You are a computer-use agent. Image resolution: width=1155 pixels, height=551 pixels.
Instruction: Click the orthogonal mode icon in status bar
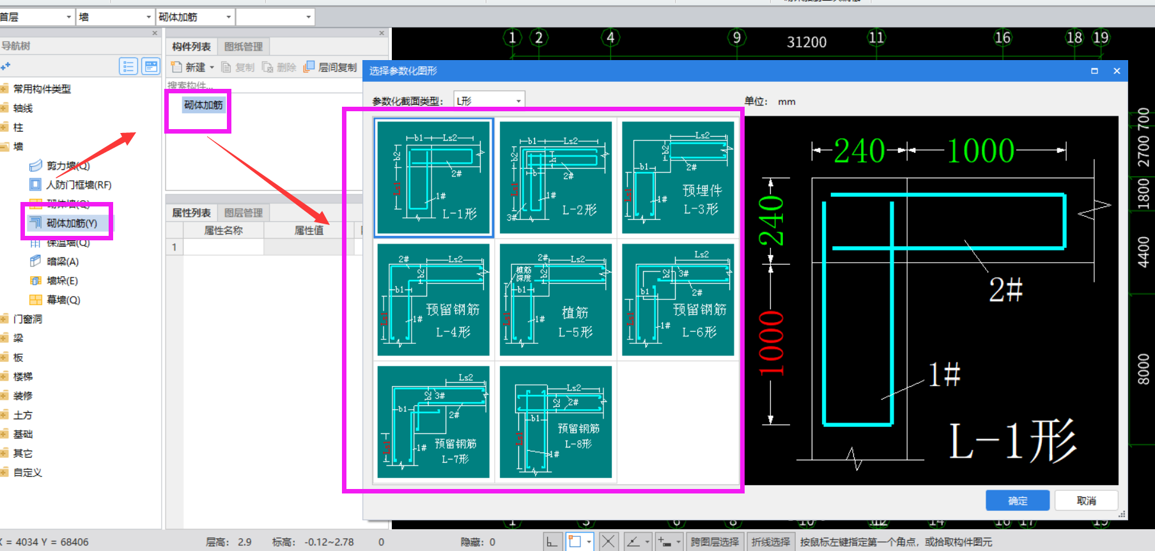coord(552,542)
